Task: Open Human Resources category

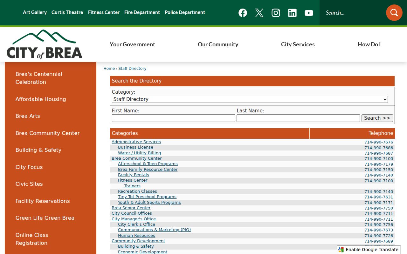Action: (136, 236)
